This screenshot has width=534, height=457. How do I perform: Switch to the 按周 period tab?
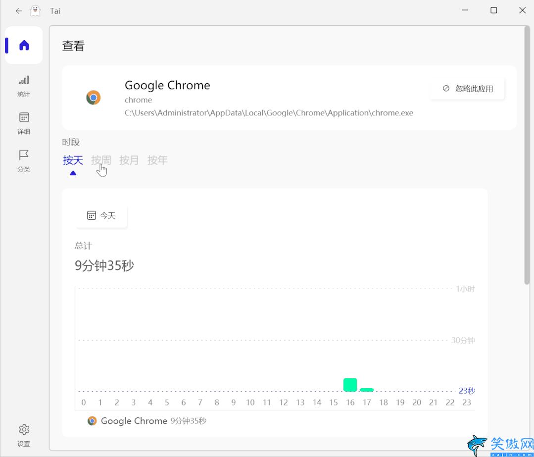coord(101,160)
